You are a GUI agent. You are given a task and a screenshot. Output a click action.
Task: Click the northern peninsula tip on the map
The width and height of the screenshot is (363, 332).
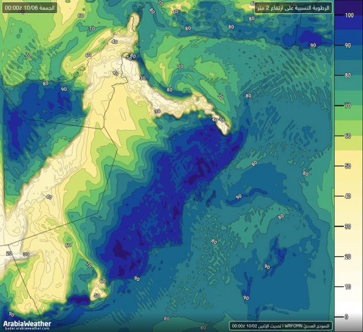135,17
